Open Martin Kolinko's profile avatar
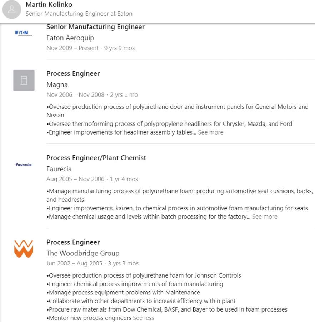315x322 pixels. [x=12, y=9]
